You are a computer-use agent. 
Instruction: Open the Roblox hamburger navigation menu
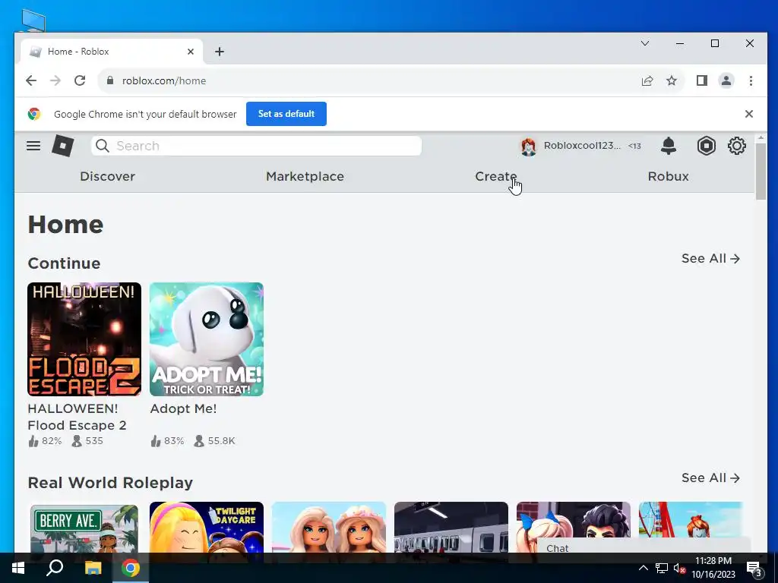(x=33, y=146)
